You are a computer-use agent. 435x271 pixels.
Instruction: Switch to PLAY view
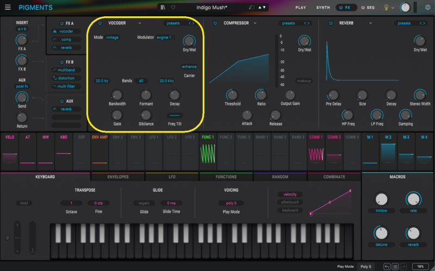(x=301, y=8)
